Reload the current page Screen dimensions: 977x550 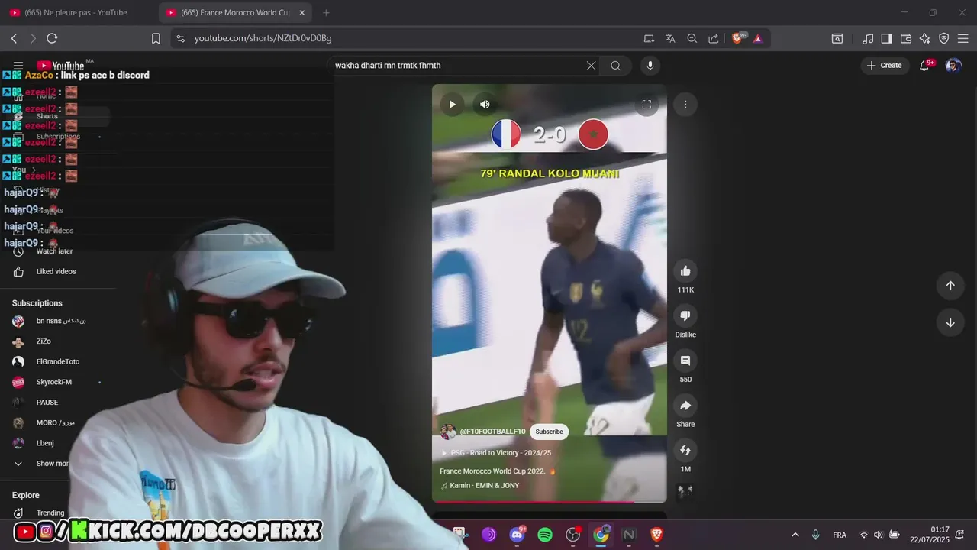[x=52, y=38]
